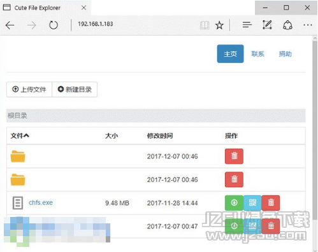Image resolution: width=318 pixels, height=252 pixels.
Task: Sort by 大小 column header
Action: click(112, 136)
